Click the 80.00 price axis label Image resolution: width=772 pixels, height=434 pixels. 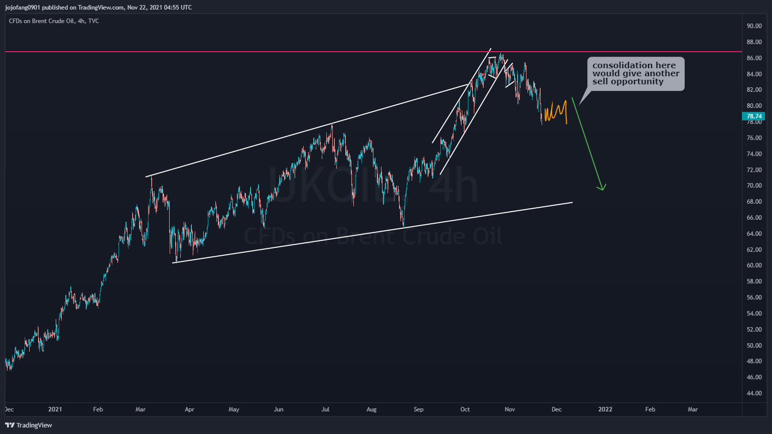754,106
